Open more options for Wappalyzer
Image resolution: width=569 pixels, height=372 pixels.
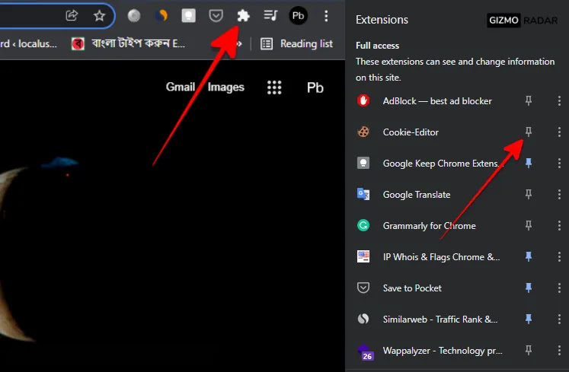(559, 350)
